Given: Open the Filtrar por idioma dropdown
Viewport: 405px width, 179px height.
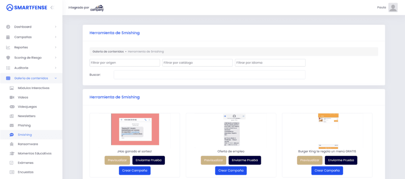Looking at the screenshot, I should (270, 63).
